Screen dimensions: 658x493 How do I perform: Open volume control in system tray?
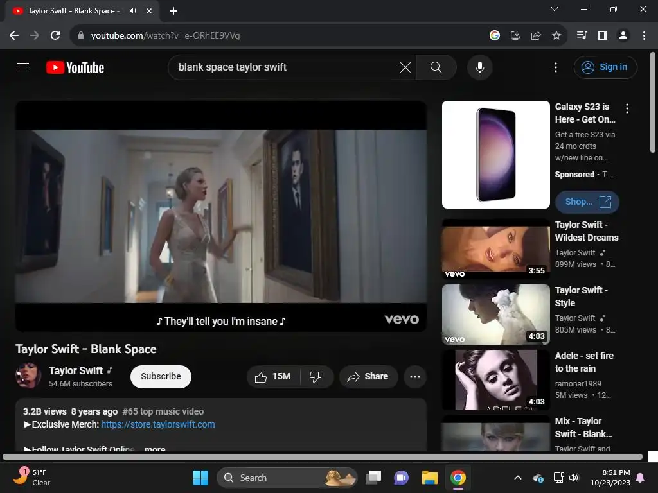coord(574,478)
